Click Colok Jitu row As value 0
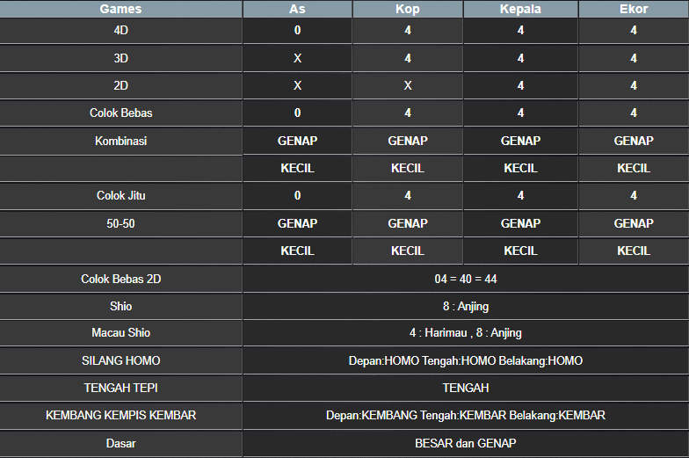 pos(297,195)
